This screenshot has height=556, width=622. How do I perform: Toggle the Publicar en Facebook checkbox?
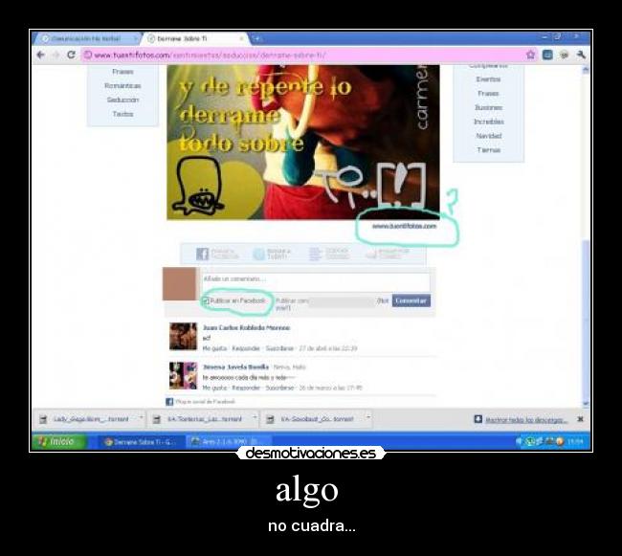206,301
